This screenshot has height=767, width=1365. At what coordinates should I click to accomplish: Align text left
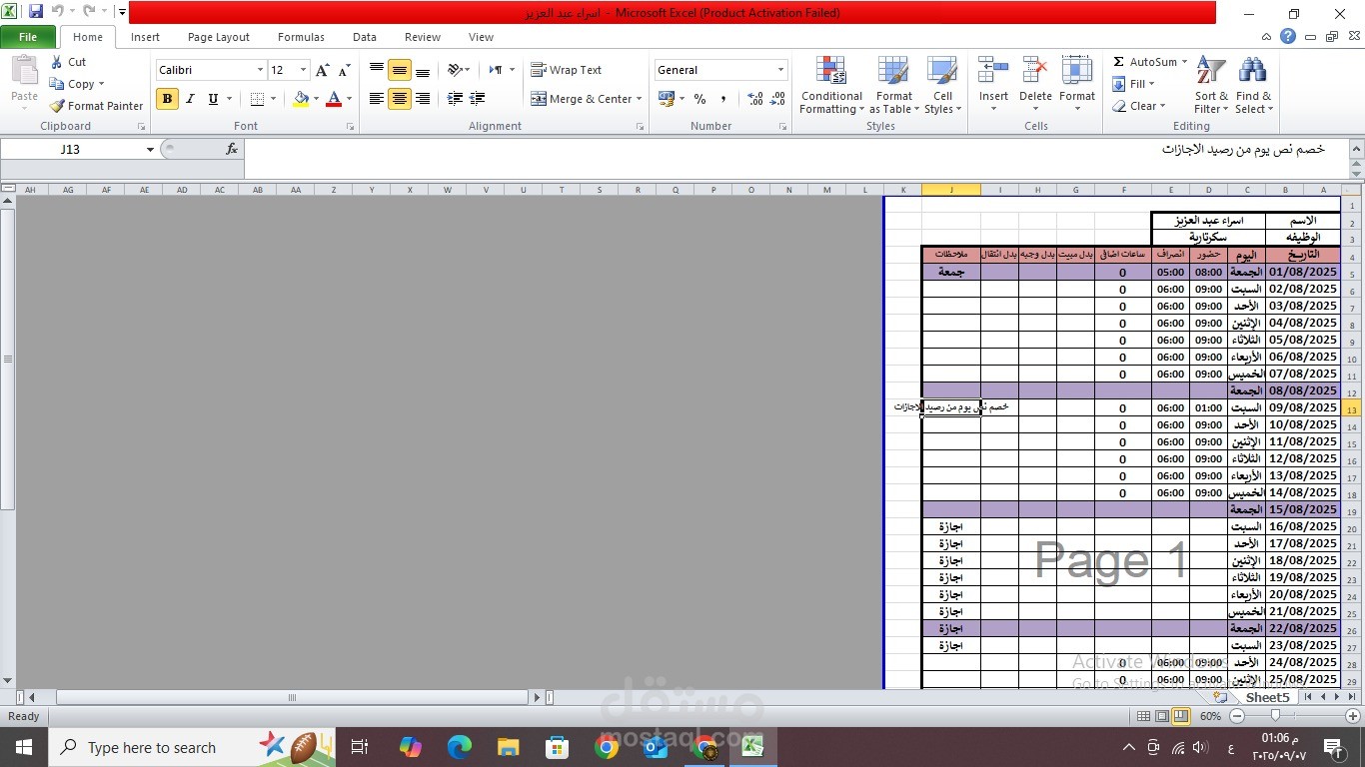[x=376, y=99]
